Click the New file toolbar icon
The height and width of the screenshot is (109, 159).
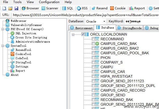[x=4, y=8]
